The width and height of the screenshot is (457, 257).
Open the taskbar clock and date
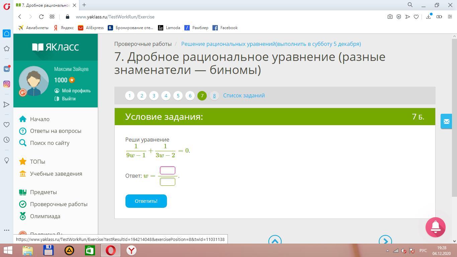442,250
